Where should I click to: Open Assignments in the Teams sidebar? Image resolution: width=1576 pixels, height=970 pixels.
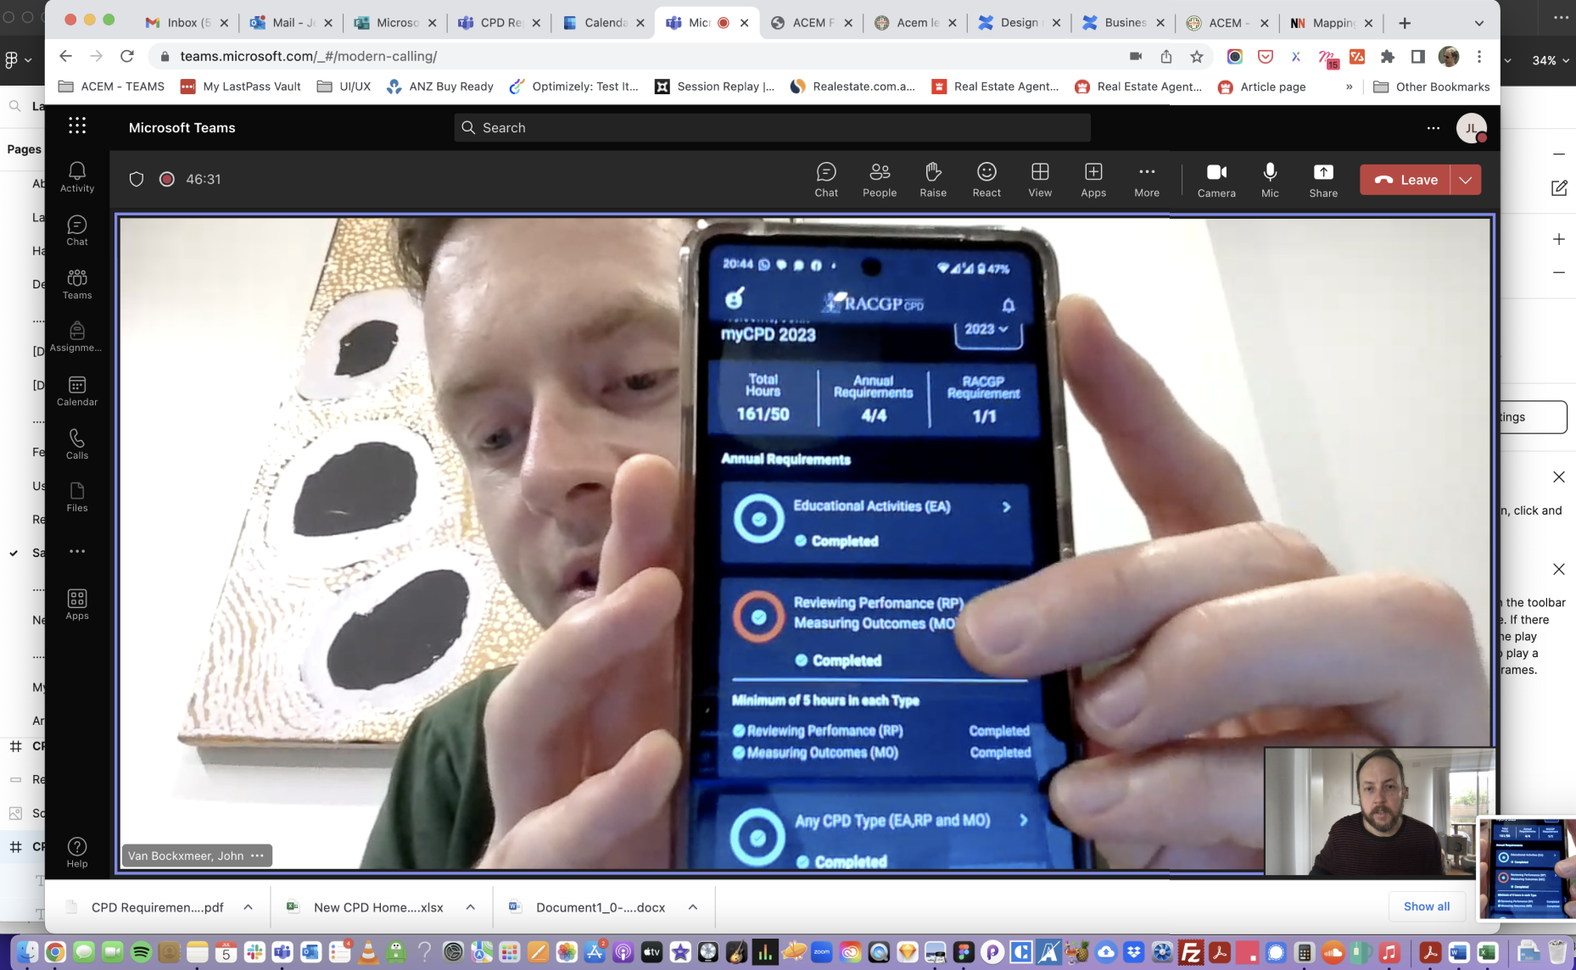(x=76, y=337)
